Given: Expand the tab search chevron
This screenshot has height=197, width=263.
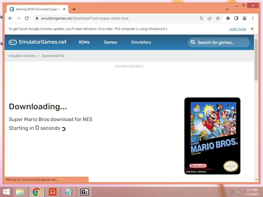Looking at the screenshot, I should pyautogui.click(x=227, y=9).
